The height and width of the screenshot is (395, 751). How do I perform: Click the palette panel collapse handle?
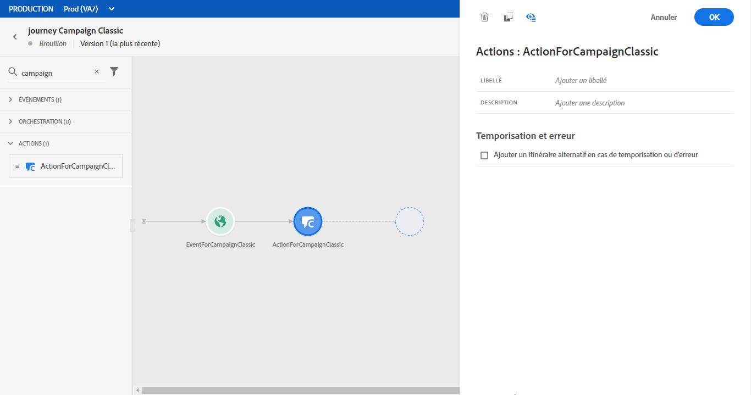coord(132,226)
